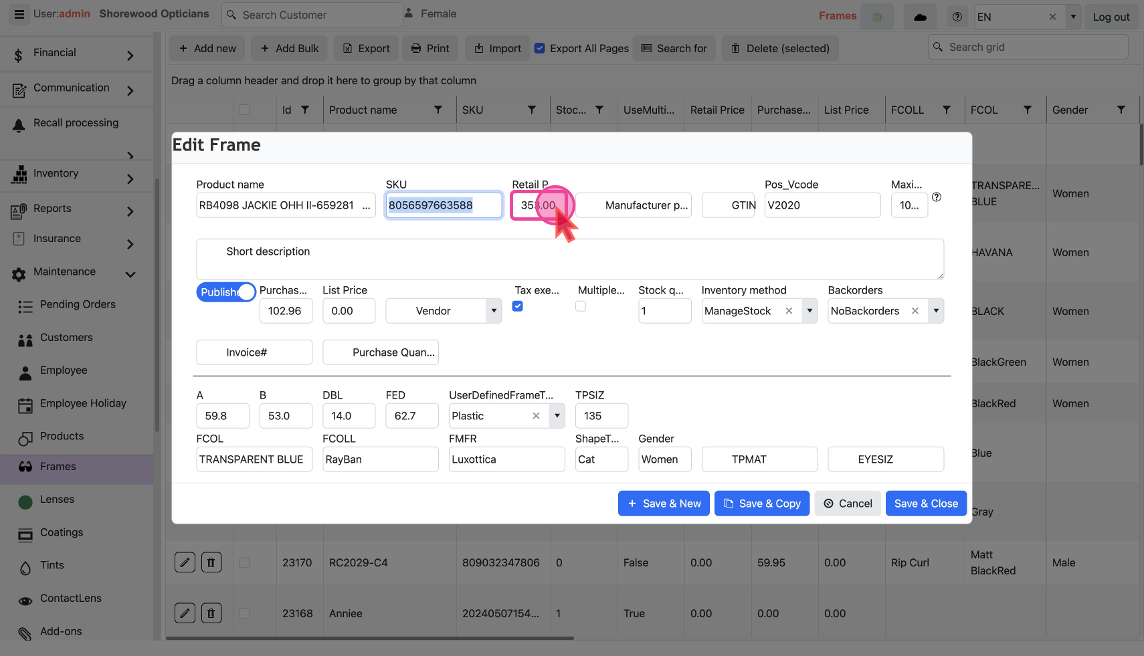Open the Vendor dropdown
1144x656 pixels.
pos(494,311)
